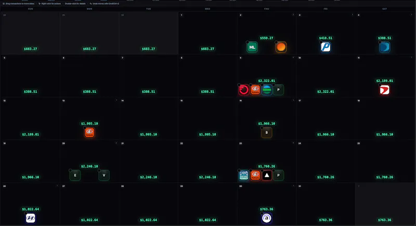Click the $763.36 balance on Friday the 31st
Viewport: 416px width, 226px height.
326,220
